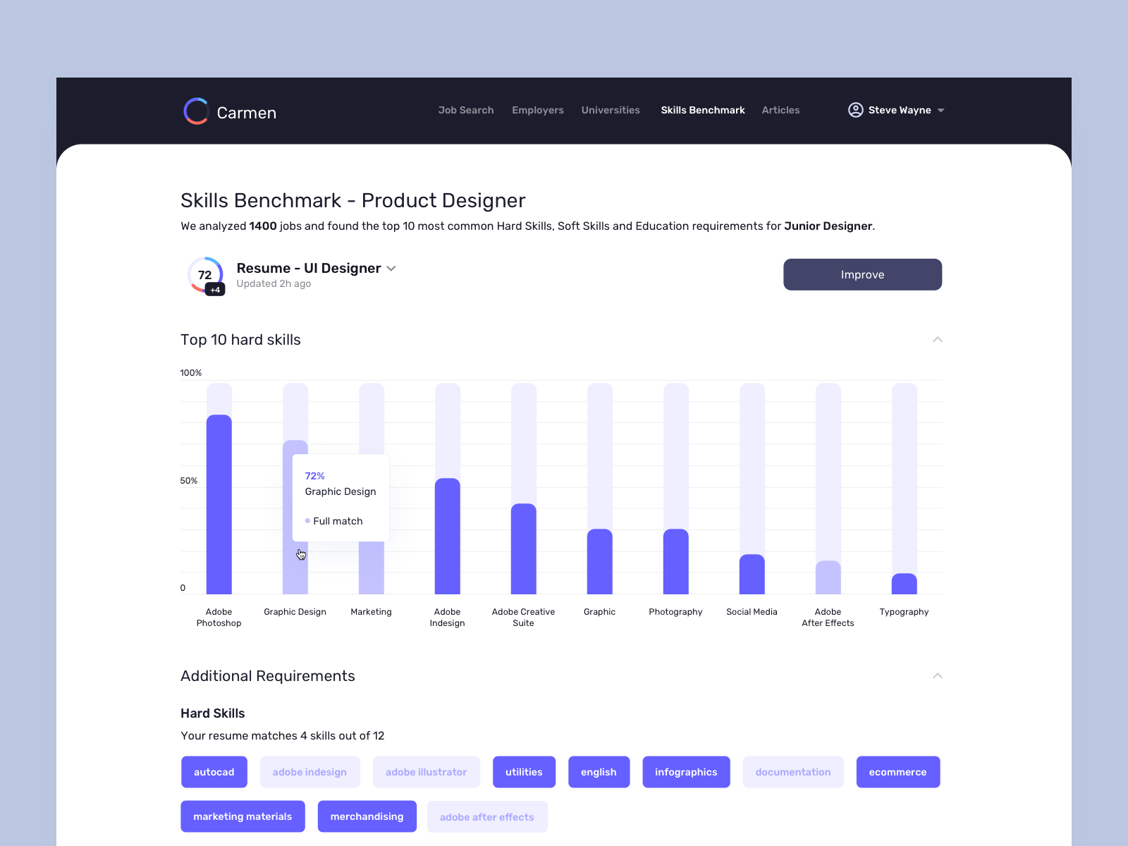
Task: Select the utilities skill chip
Action: (524, 772)
